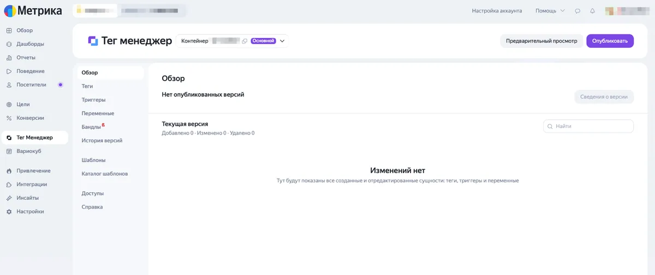Viewport: 655px width, 275px height.
Task: Click the Настройки gear icon
Action: pos(9,212)
